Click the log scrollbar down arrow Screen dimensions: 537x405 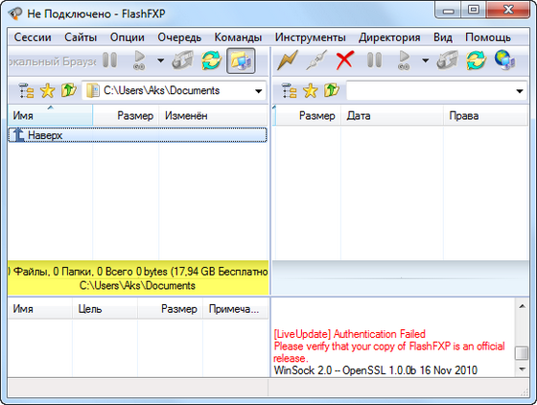pyautogui.click(x=522, y=369)
